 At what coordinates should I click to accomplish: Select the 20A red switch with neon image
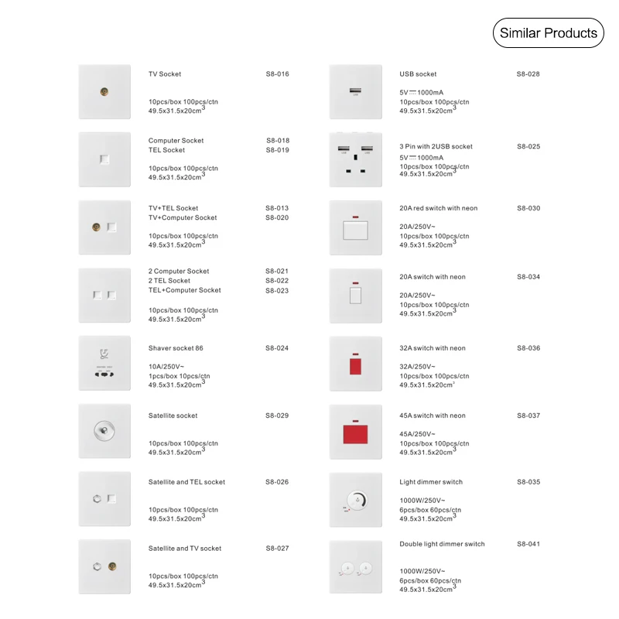[x=355, y=227]
